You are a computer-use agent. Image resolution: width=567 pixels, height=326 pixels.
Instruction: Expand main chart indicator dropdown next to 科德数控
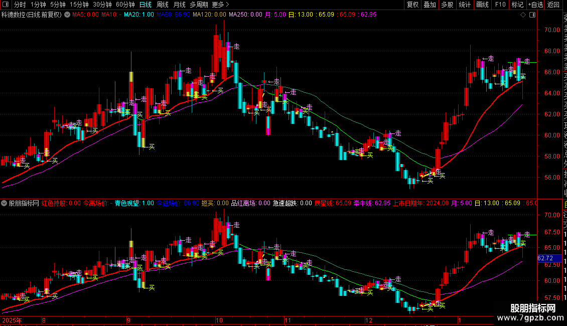click(x=67, y=15)
